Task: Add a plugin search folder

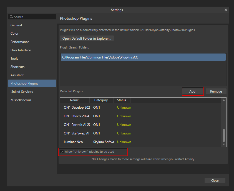Action: pos(192,91)
